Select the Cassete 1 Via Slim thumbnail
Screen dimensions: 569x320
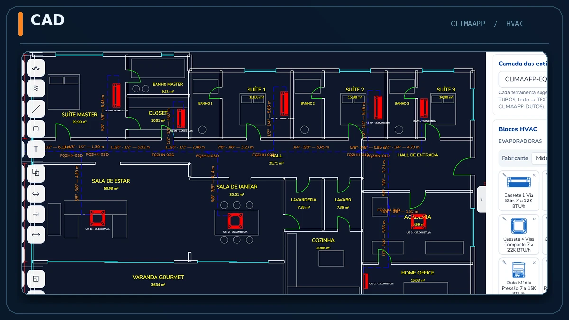click(x=519, y=183)
